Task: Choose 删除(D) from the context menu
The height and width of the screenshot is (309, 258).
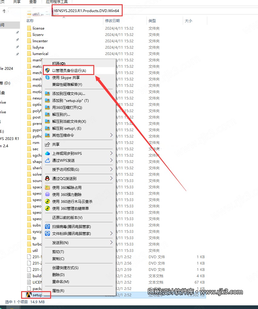Action: [x=79, y=275]
